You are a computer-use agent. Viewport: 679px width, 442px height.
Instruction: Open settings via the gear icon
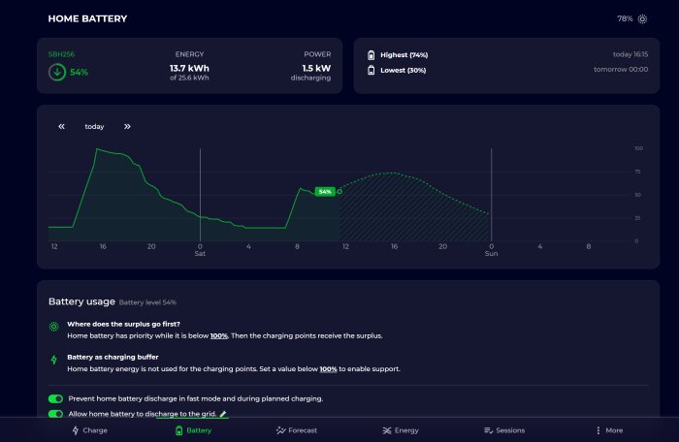pos(642,19)
